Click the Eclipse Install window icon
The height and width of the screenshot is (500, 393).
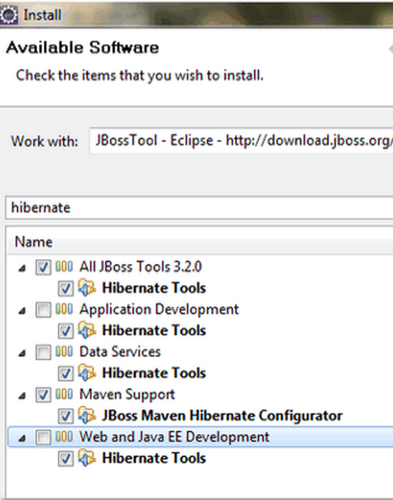[8, 15]
